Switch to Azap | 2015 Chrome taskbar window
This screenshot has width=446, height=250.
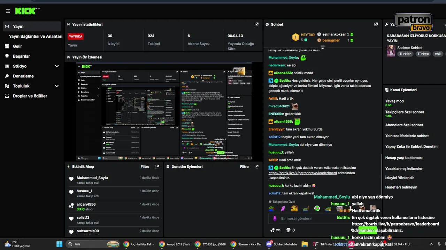pos(175,244)
